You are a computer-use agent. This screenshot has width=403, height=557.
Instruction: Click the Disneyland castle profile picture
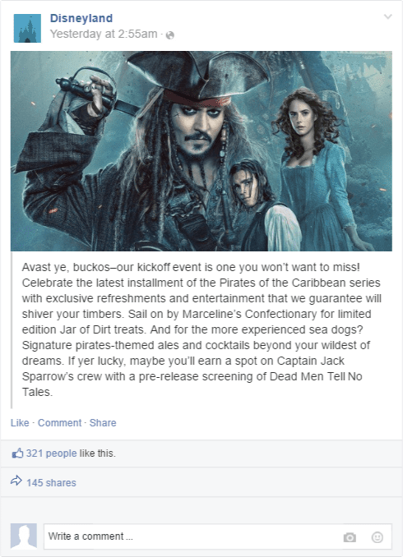[27, 29]
